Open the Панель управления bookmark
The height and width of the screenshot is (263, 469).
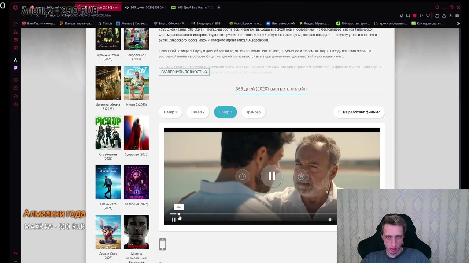click(76, 23)
